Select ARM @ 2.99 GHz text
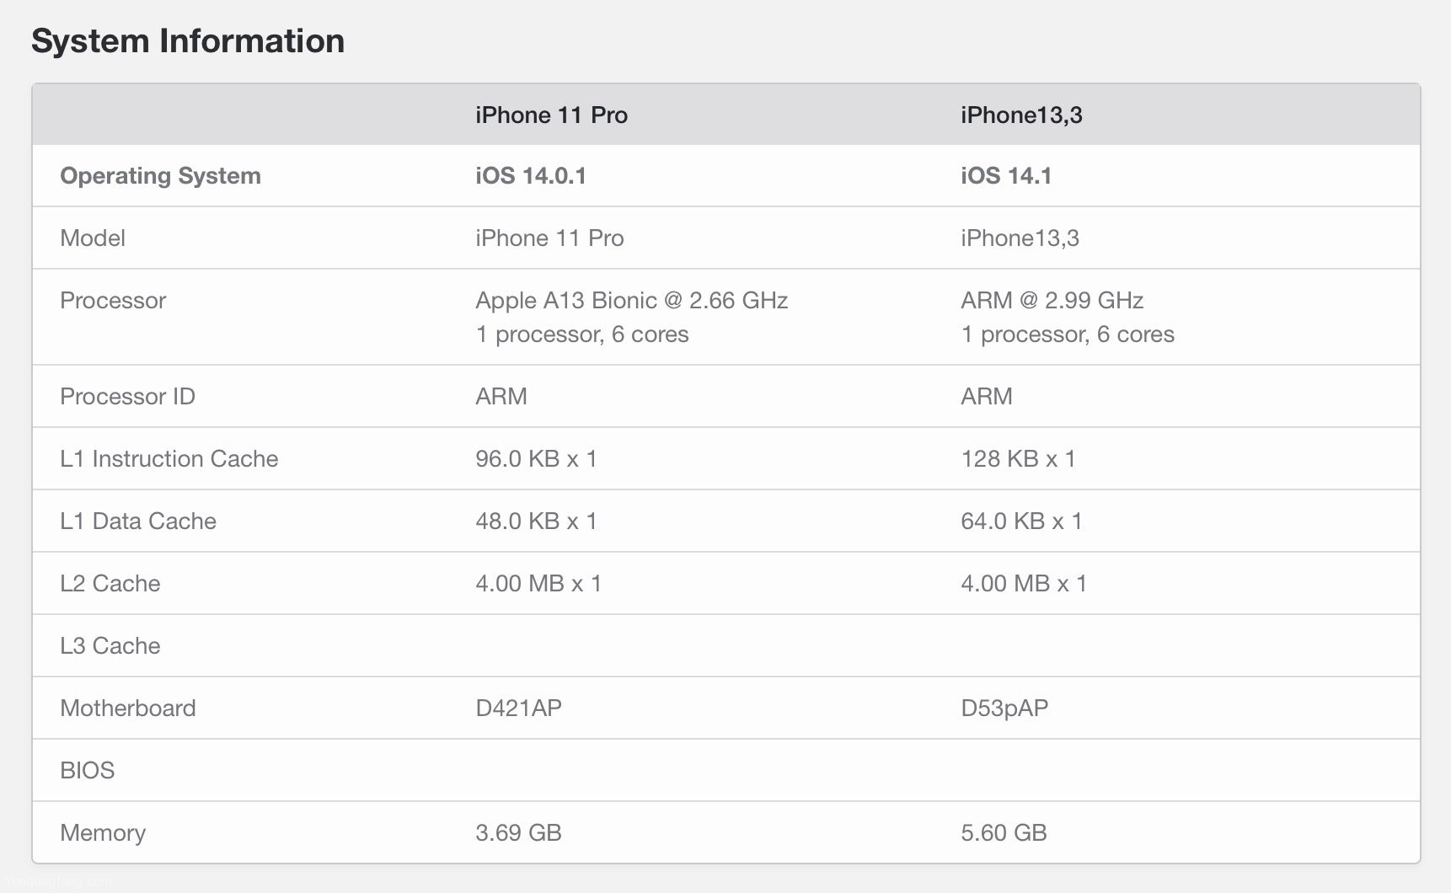The image size is (1451, 893). 1052,301
